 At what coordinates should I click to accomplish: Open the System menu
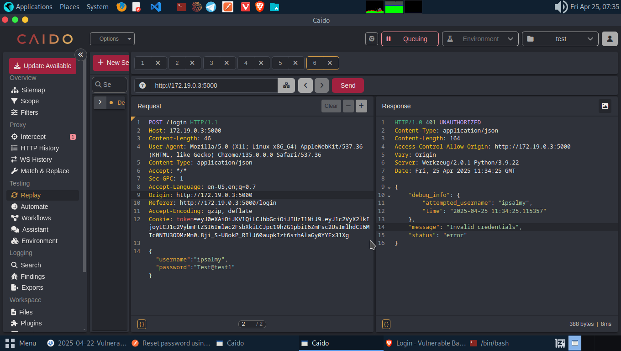[x=97, y=7]
